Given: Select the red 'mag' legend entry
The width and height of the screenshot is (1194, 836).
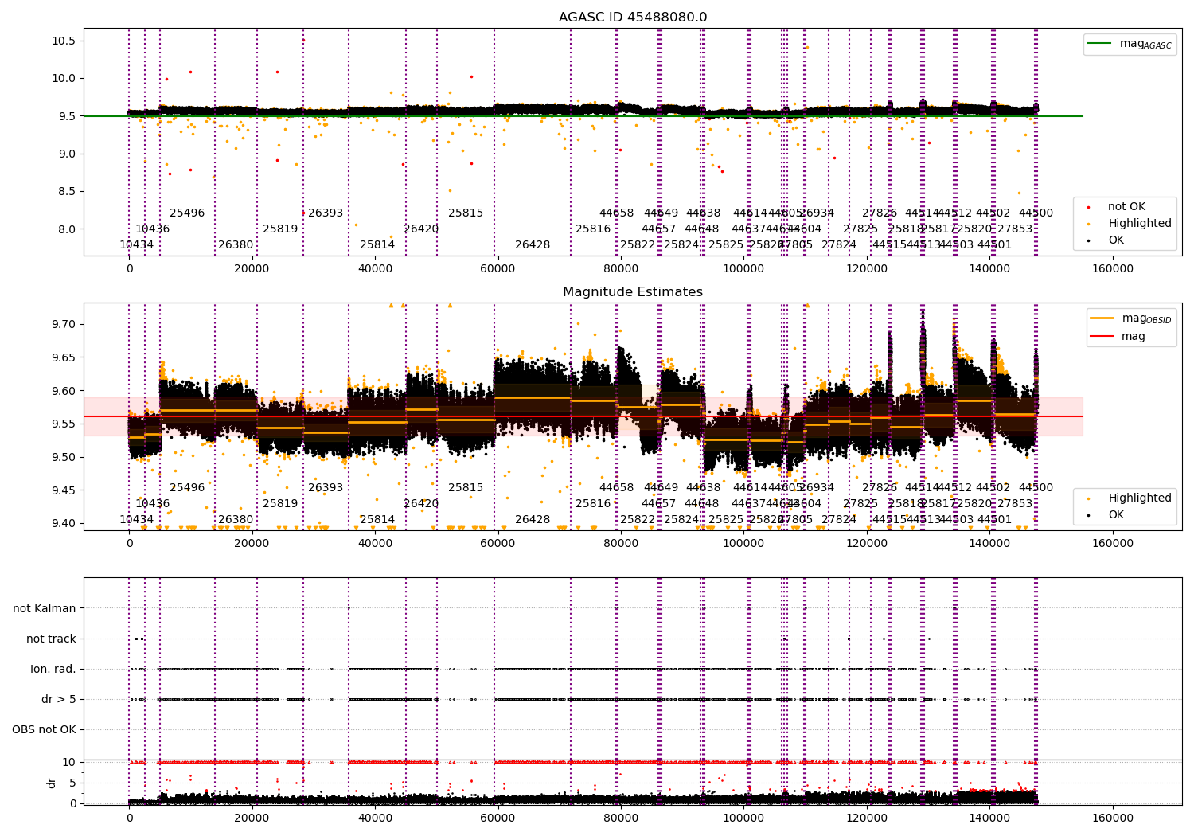Looking at the screenshot, I should tap(1118, 337).
